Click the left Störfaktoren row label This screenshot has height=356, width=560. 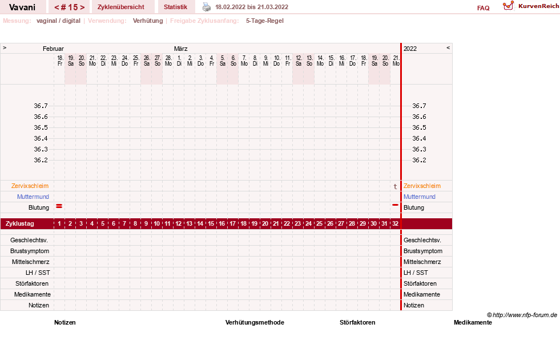(32, 283)
